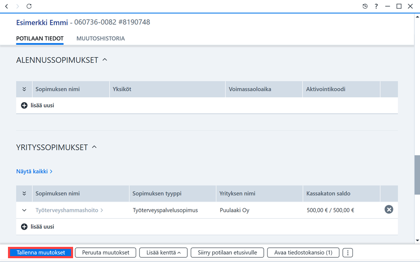Click the plus icon in Alennussopimukset table

(24, 106)
